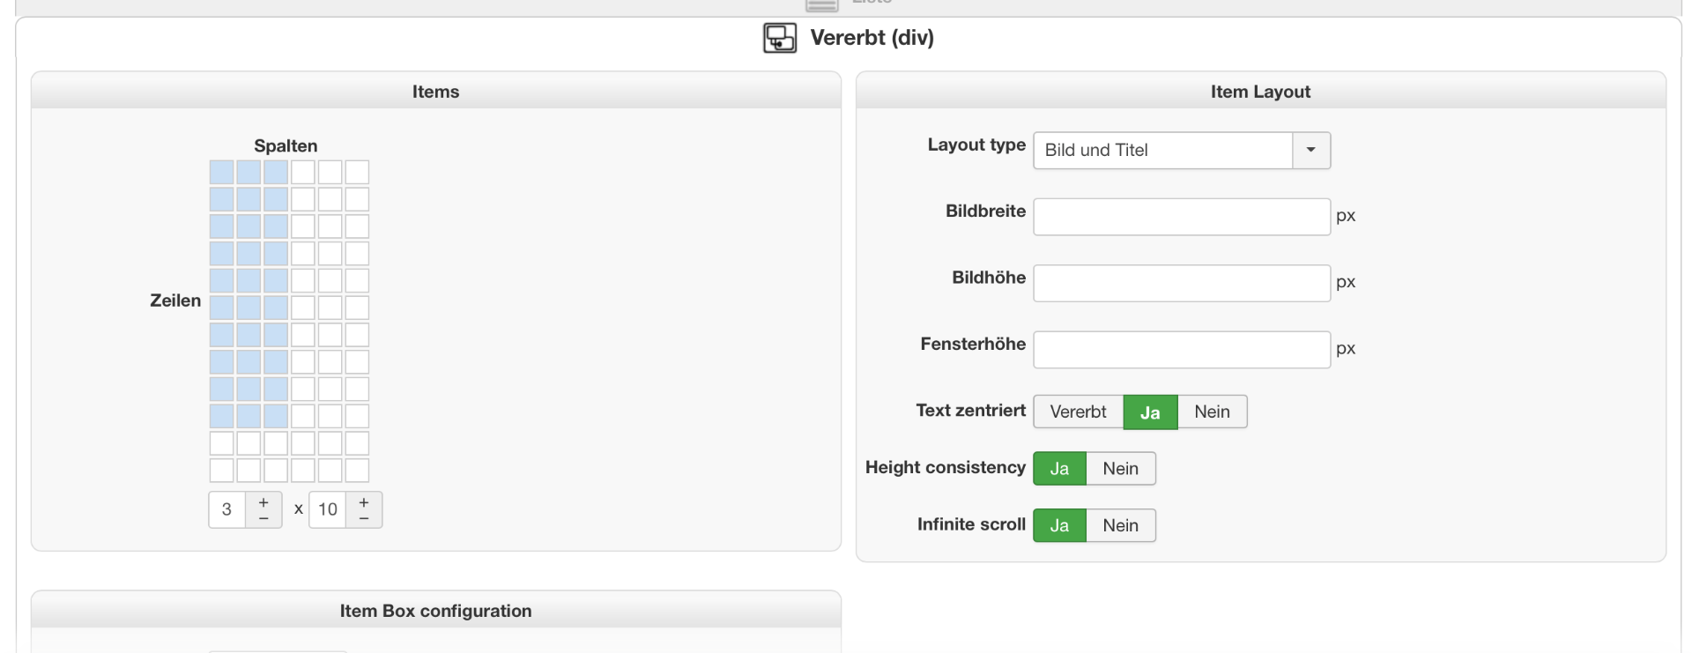
Task: Open the Layout type dropdown arrow
Action: coord(1310,150)
